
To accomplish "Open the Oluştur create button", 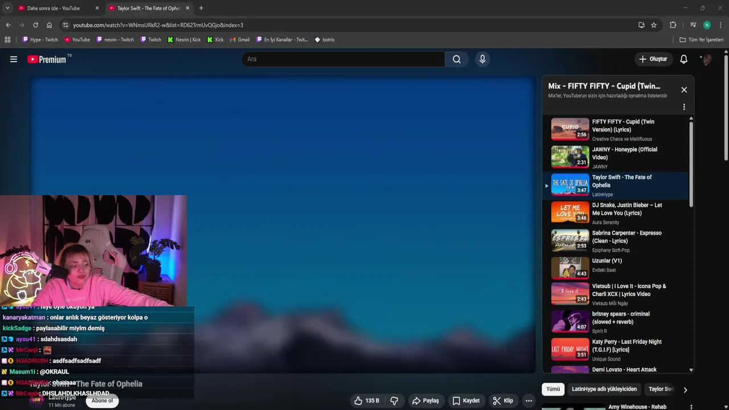I will coord(653,59).
